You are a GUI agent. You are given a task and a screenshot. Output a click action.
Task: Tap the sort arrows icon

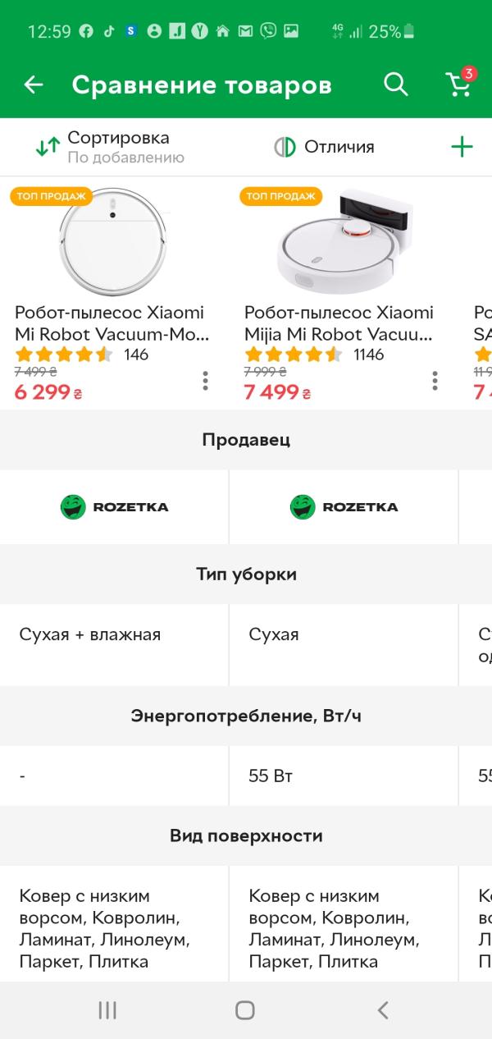tap(48, 147)
